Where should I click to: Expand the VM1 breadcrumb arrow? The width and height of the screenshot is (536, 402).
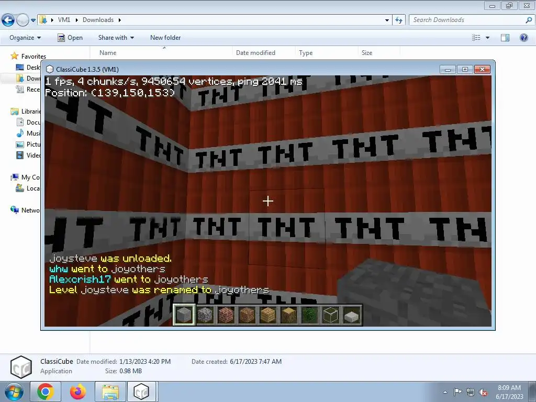pos(76,20)
